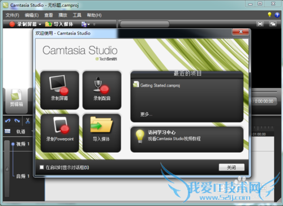283x206 pixels.
Task: Click the detach preview window icon
Action: pos(273,24)
